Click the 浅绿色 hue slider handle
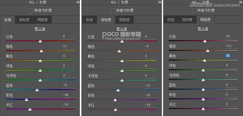Viewport: 243px width, 116px height. click(x=40, y=80)
